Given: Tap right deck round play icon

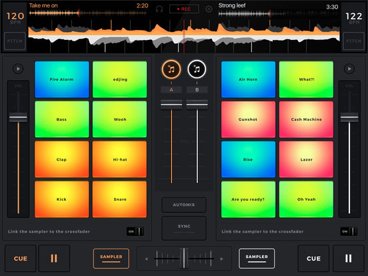Looking at the screenshot, I should [349, 69].
